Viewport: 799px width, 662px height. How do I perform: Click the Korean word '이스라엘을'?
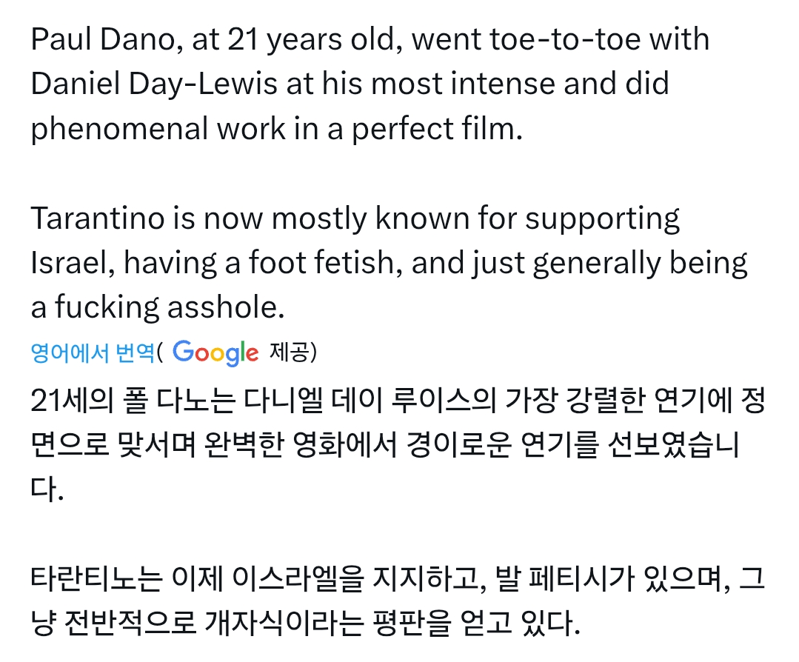[298, 579]
